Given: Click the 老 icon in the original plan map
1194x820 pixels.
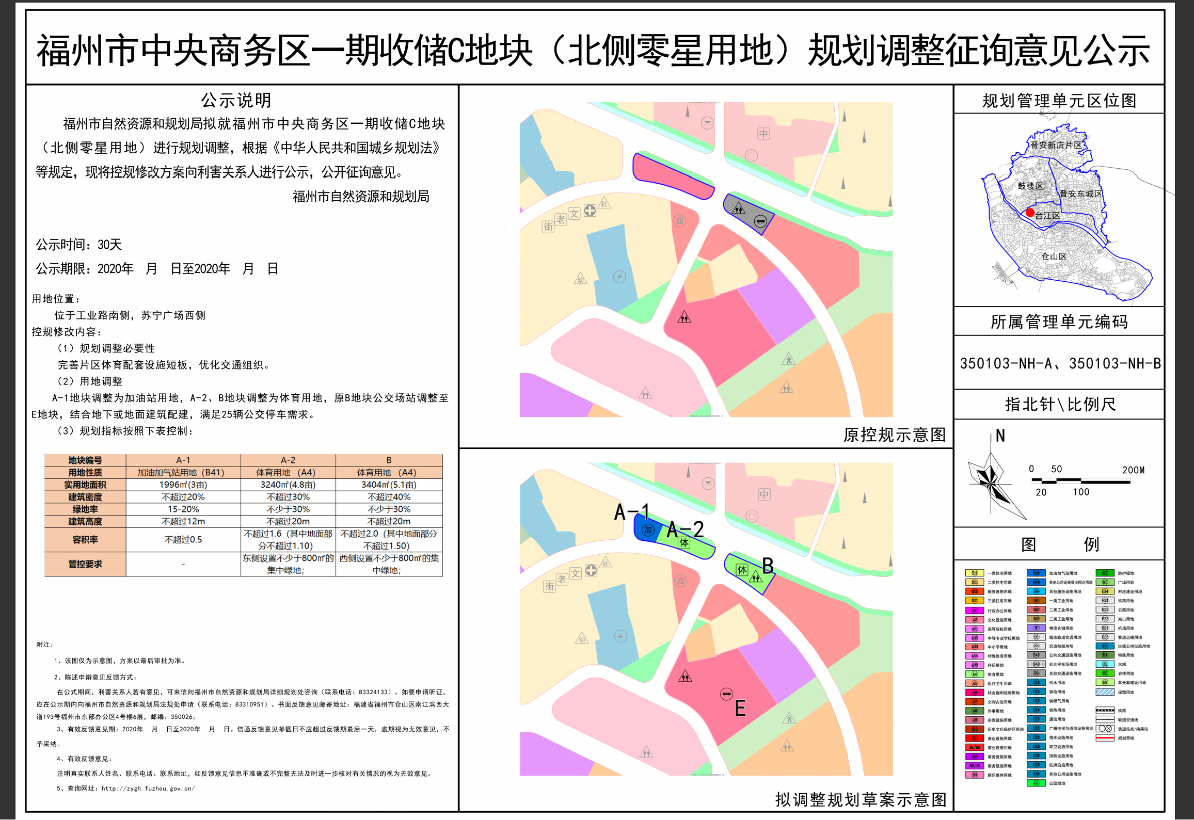Looking at the screenshot, I should click(x=561, y=219).
